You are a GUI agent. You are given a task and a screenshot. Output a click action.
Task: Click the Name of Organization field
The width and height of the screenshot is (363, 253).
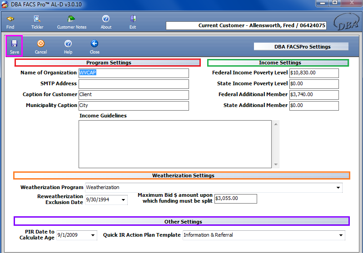pos(134,73)
